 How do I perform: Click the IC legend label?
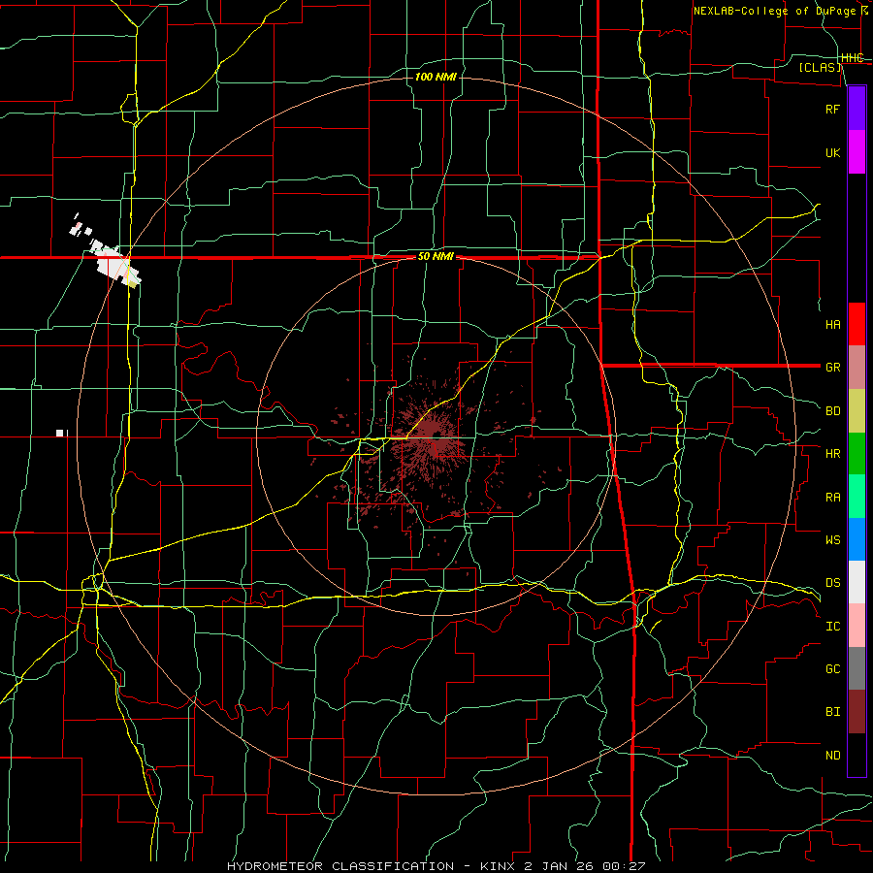[x=832, y=626]
